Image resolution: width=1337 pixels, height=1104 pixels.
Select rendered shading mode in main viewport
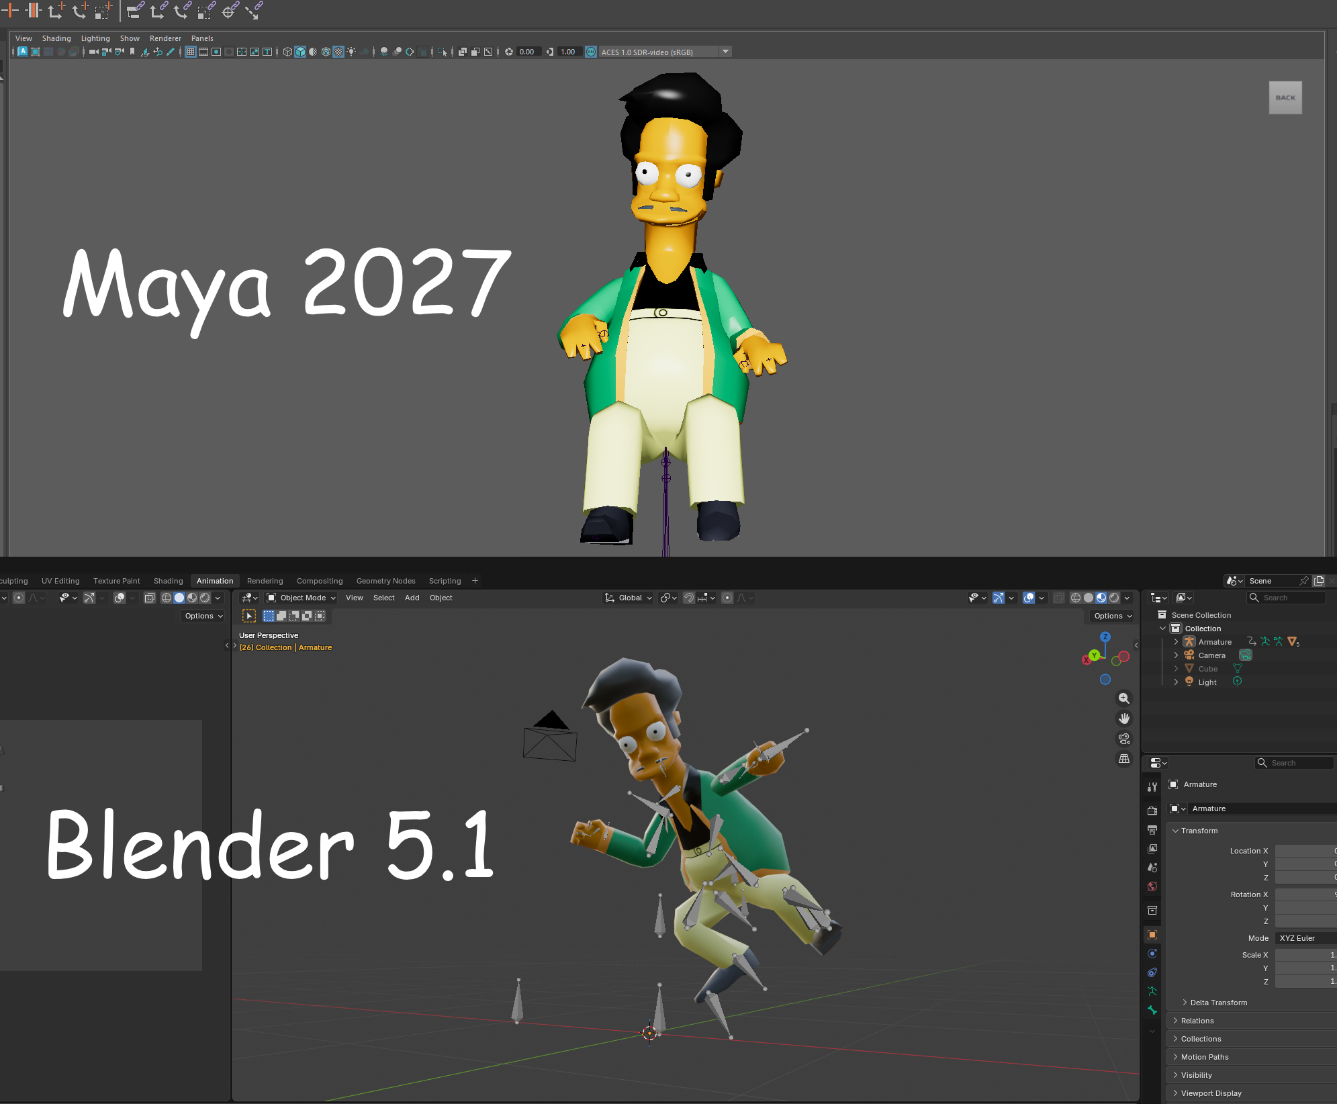[x=1114, y=598]
